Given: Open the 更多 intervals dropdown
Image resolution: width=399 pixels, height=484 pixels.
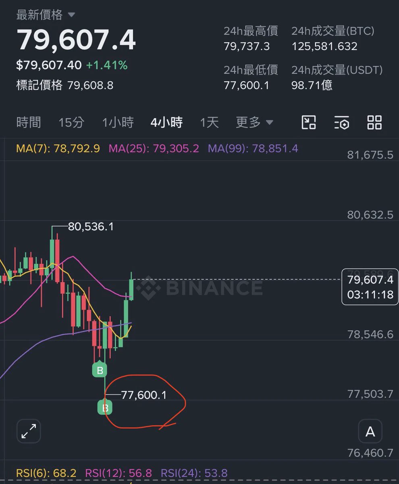Looking at the screenshot, I should (x=255, y=122).
